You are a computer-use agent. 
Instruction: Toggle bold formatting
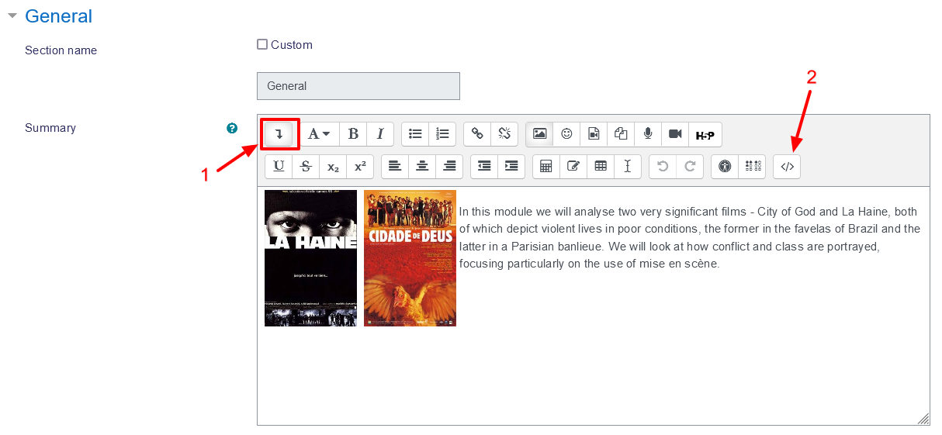click(353, 134)
